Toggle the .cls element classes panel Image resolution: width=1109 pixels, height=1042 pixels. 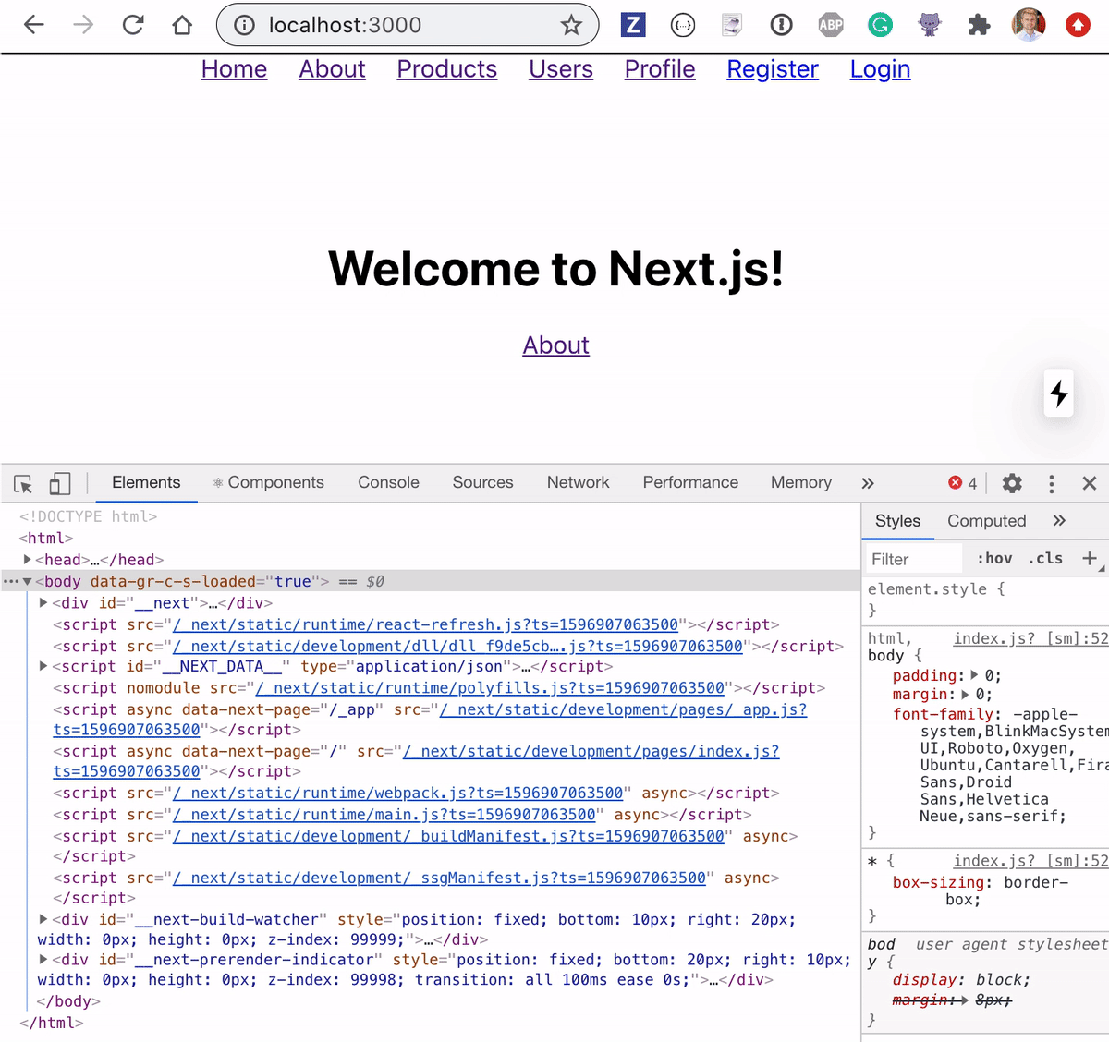1045,558
